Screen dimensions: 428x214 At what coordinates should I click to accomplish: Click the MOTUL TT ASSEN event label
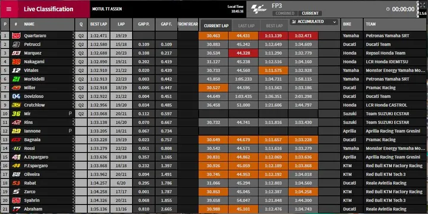[x=107, y=9]
